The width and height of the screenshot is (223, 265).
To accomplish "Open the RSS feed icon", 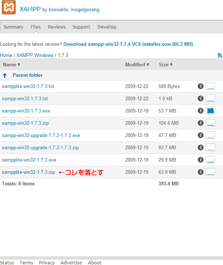I will [x=220, y=55].
